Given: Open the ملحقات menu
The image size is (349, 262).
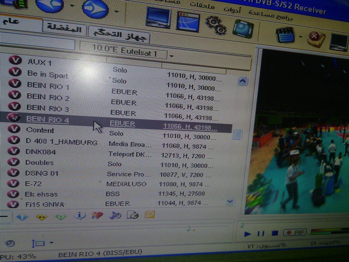Looking at the screenshot, I should [202, 5].
